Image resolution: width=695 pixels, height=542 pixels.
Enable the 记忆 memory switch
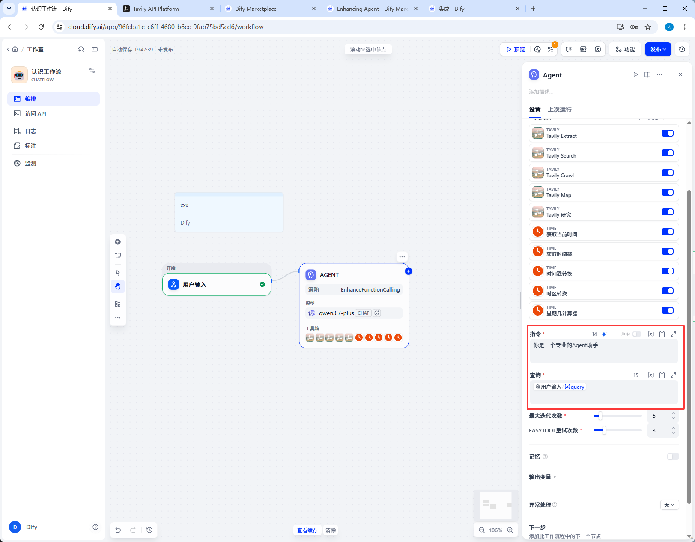click(x=673, y=456)
